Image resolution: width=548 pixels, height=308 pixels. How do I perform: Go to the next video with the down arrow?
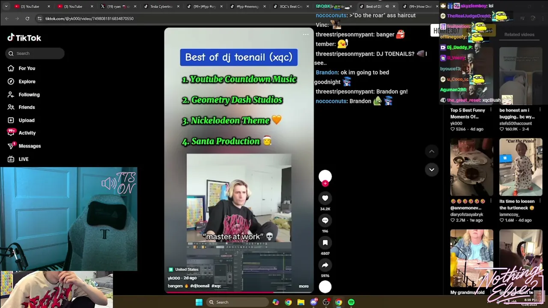pos(432,169)
